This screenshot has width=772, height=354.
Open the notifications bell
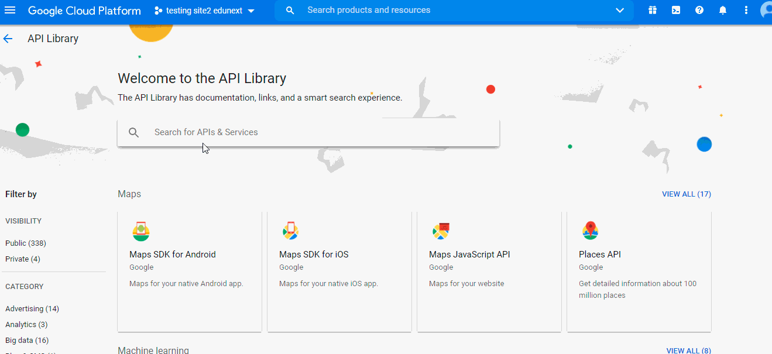723,10
